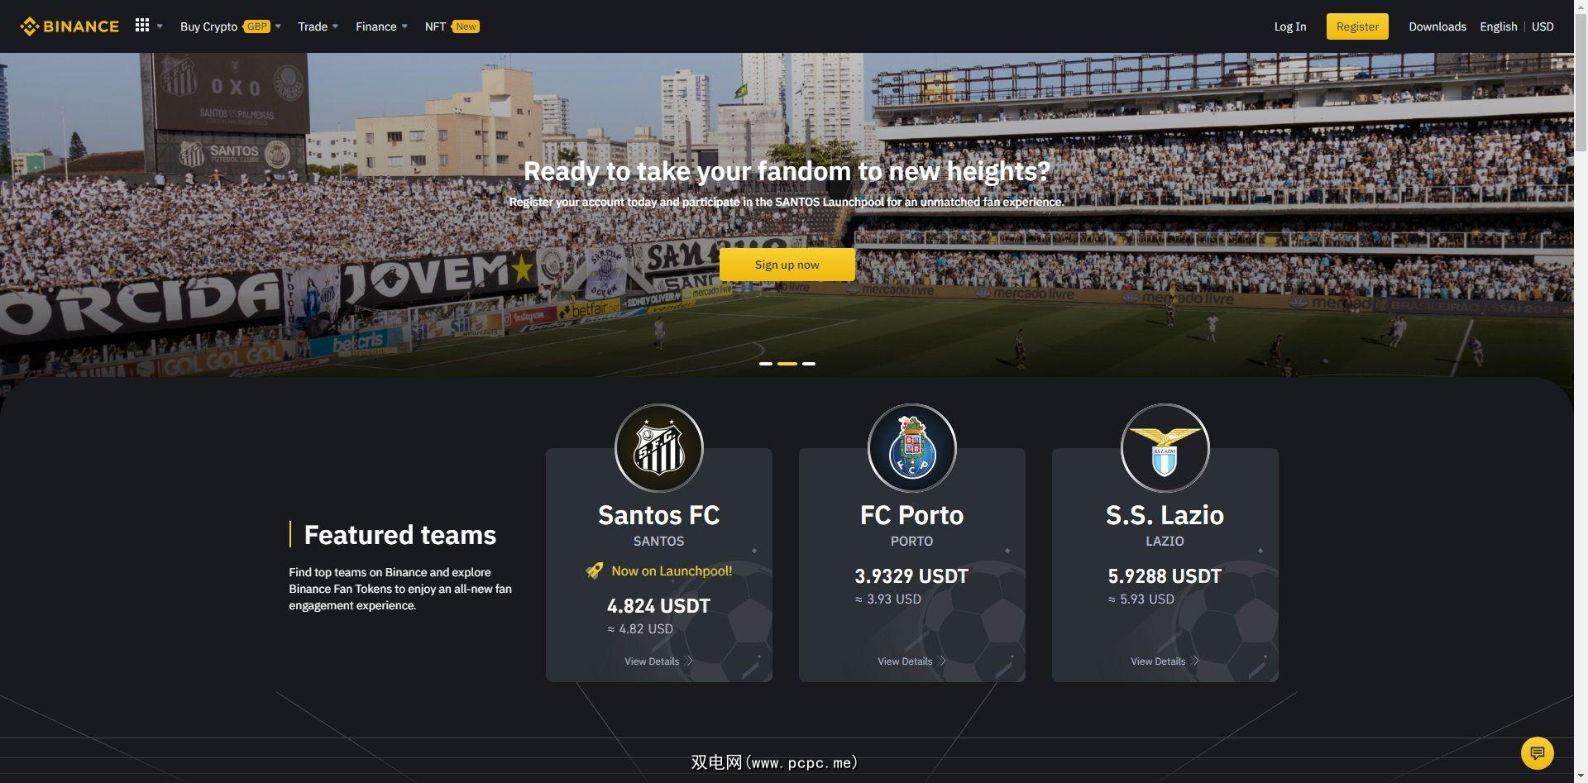
Task: Click the yellow Register button
Action: pos(1357,26)
